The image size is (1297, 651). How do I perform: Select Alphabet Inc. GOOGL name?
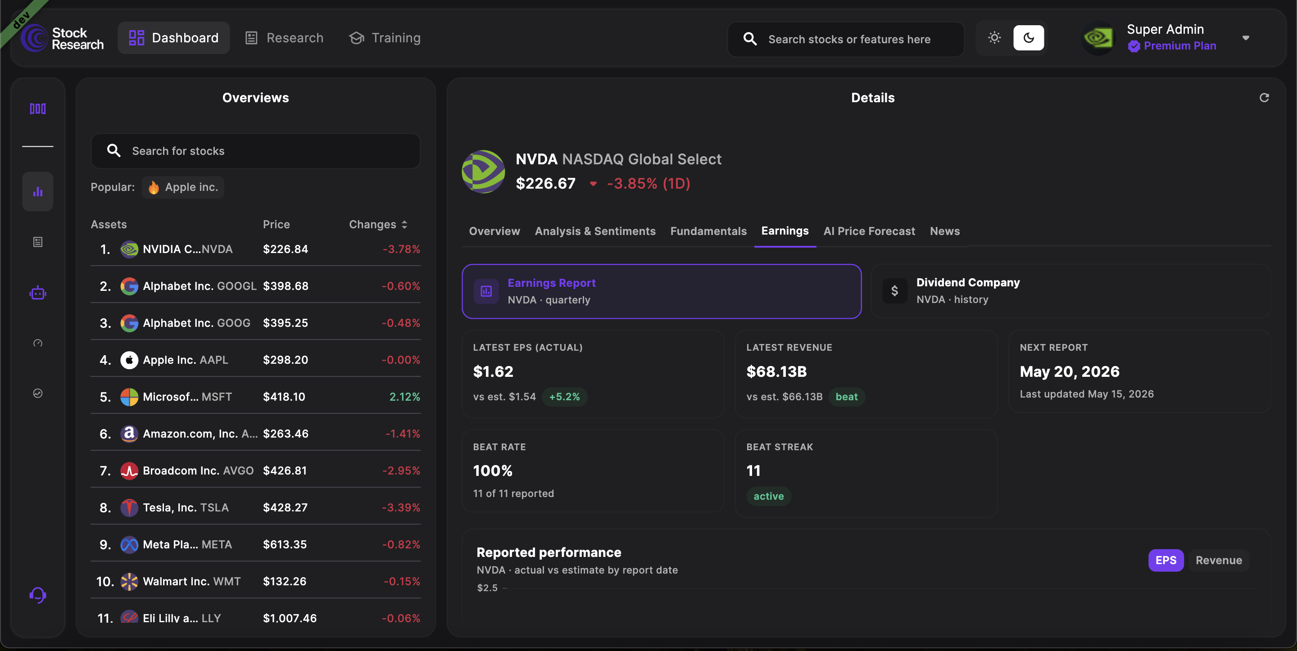click(200, 286)
